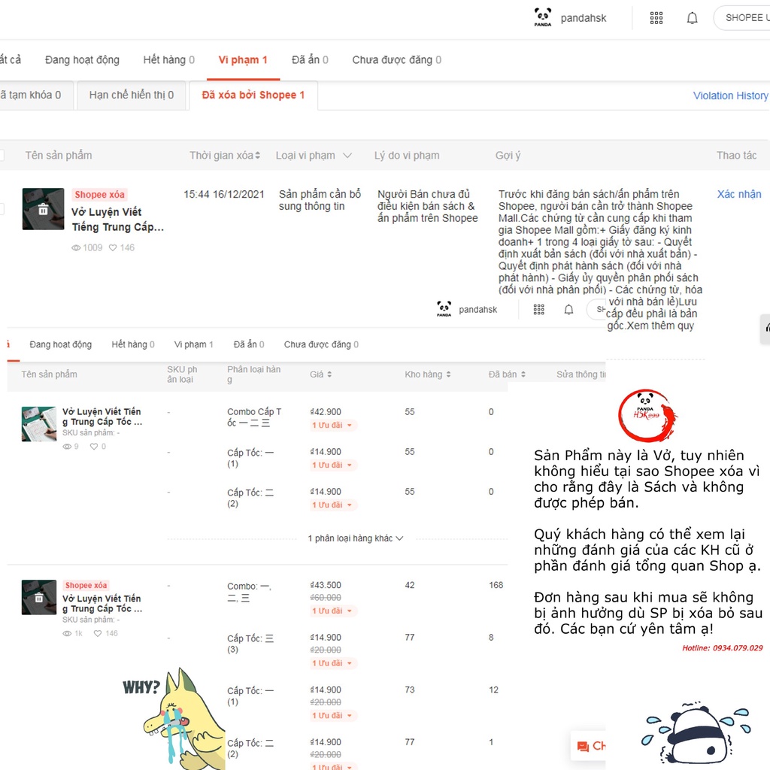Click the Lý do vi phạm column header
770x770 pixels.
tap(407, 156)
